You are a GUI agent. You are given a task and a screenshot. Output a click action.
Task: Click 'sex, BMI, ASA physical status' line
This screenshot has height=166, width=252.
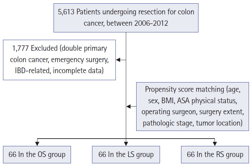(192, 101)
